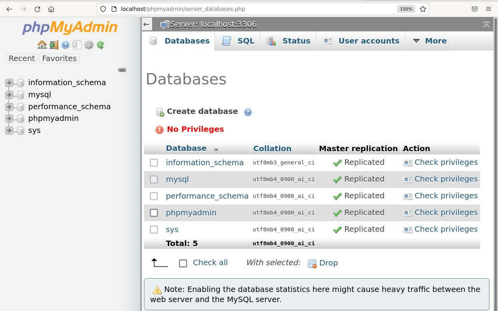The height and width of the screenshot is (311, 498).
Task: Click help icon beside Create database
Action: click(x=248, y=112)
